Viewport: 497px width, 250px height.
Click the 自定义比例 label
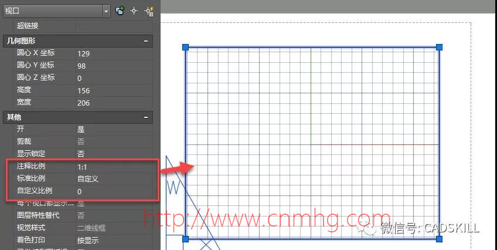[x=35, y=191]
